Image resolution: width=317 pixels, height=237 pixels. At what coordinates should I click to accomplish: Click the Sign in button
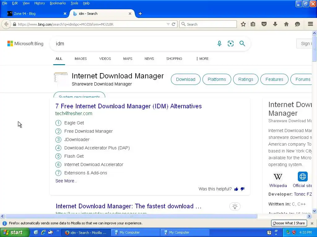[x=305, y=44]
